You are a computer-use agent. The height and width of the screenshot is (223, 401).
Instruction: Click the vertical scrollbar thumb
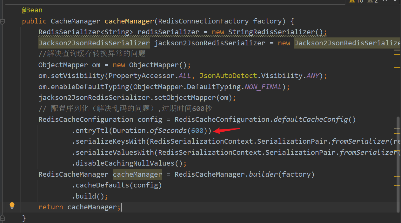coord(398,164)
